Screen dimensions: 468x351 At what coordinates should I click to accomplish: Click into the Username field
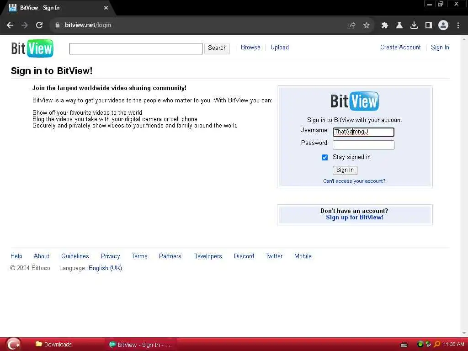pyautogui.click(x=363, y=132)
